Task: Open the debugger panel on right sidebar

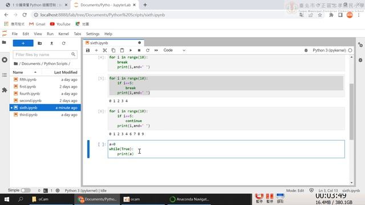Action: (x=360, y=60)
